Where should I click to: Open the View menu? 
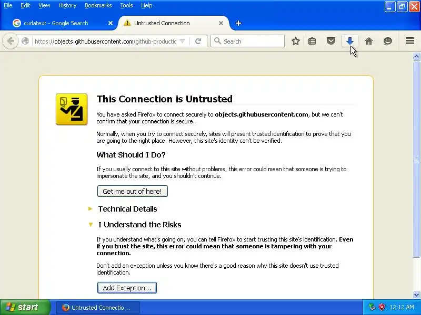point(44,5)
